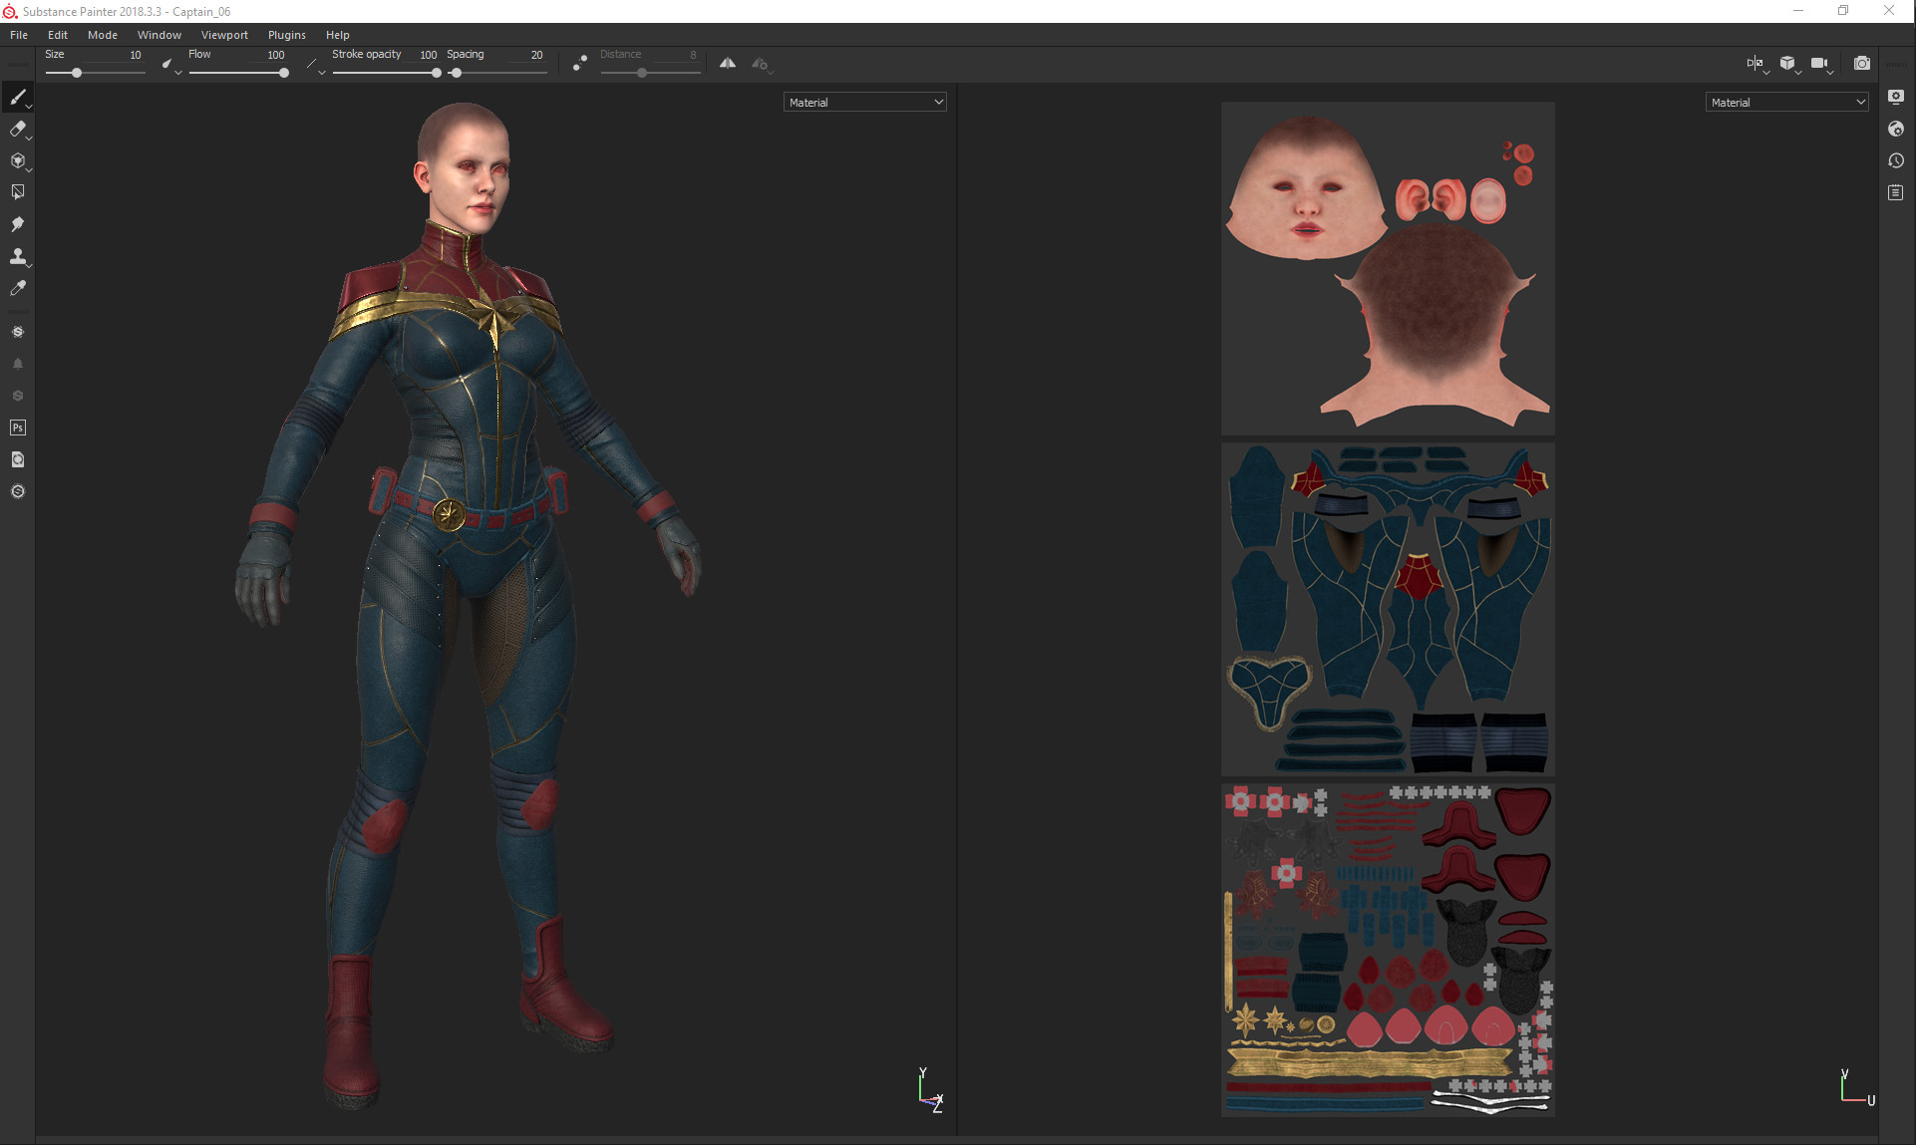Open the Mode menu

point(103,35)
